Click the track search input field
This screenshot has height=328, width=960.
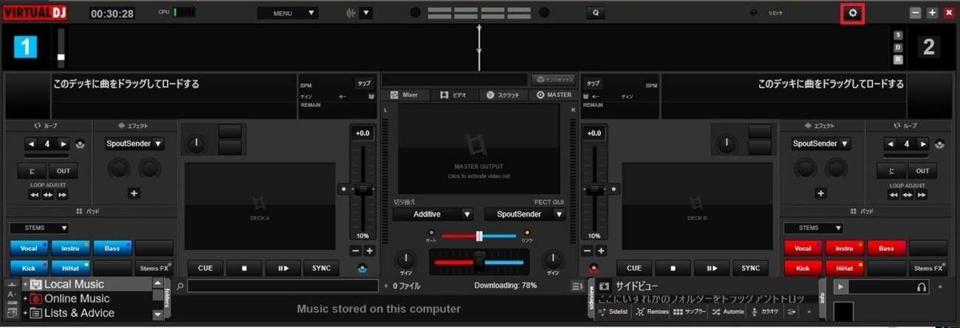284,286
